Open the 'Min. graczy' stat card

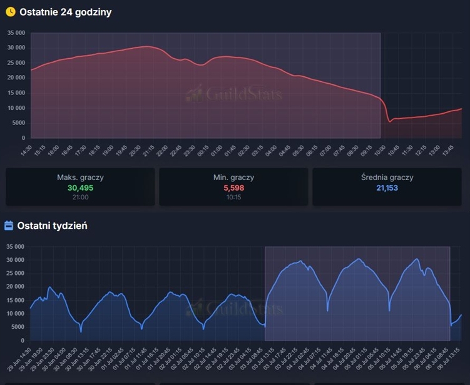tap(233, 186)
